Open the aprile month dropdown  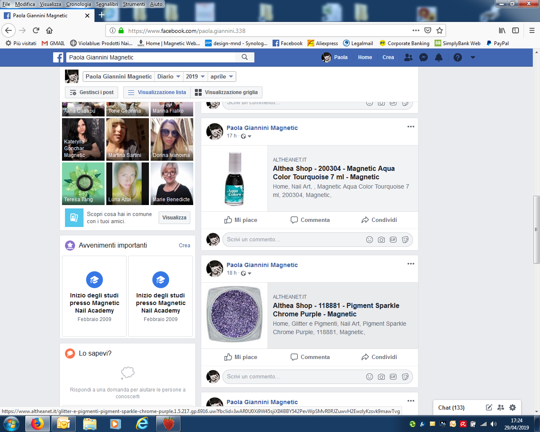click(222, 76)
